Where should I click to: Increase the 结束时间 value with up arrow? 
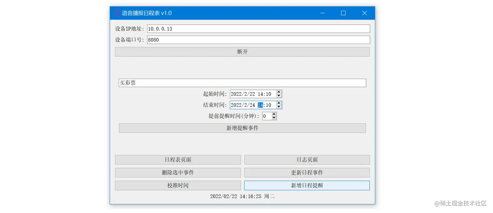pyautogui.click(x=279, y=103)
